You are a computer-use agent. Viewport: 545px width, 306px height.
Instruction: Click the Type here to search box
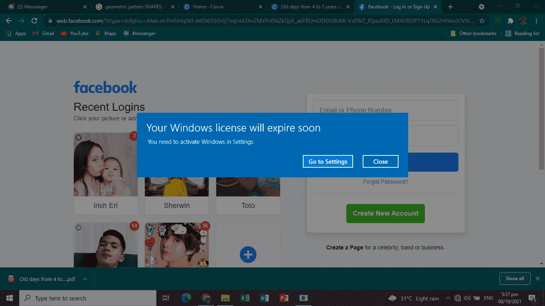(x=88, y=298)
